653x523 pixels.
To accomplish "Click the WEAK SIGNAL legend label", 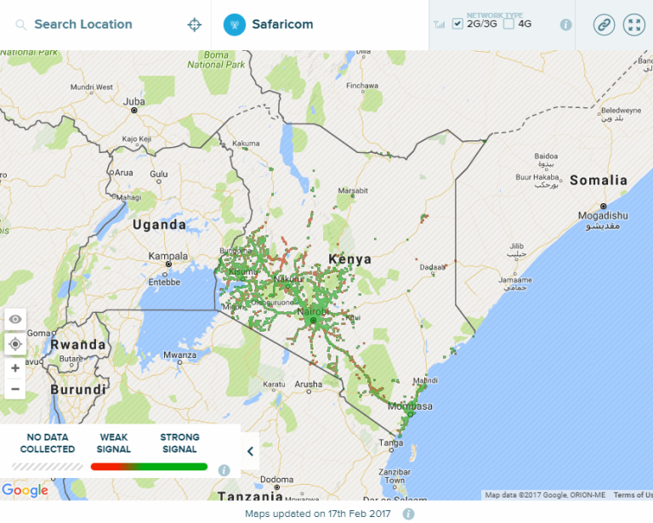I will (114, 443).
